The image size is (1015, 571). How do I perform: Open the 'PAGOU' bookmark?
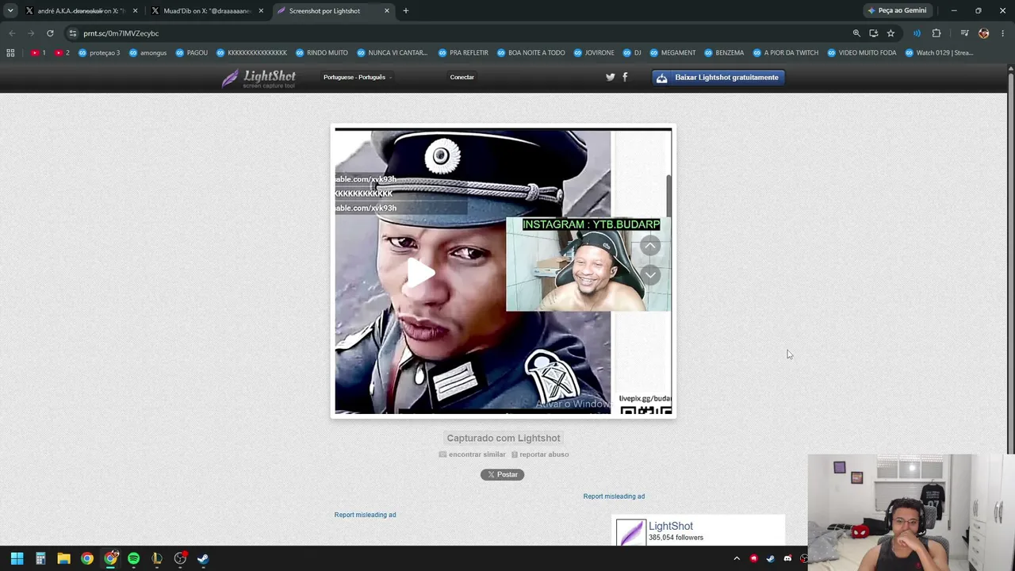192,53
